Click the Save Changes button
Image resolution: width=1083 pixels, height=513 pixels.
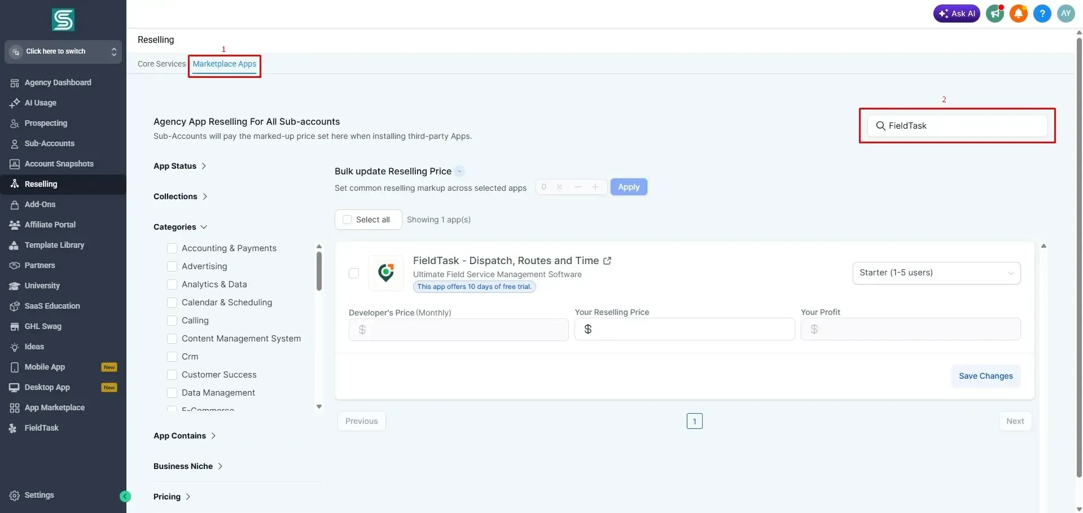pyautogui.click(x=985, y=376)
